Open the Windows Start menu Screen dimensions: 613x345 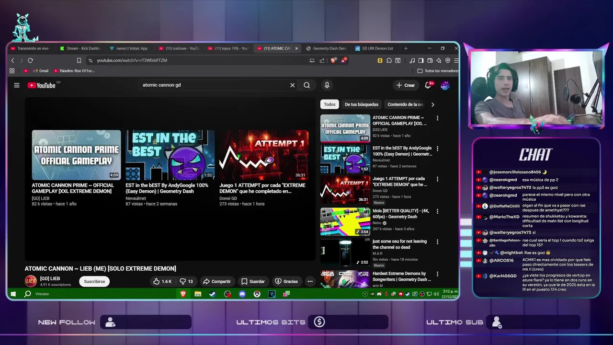13,294
